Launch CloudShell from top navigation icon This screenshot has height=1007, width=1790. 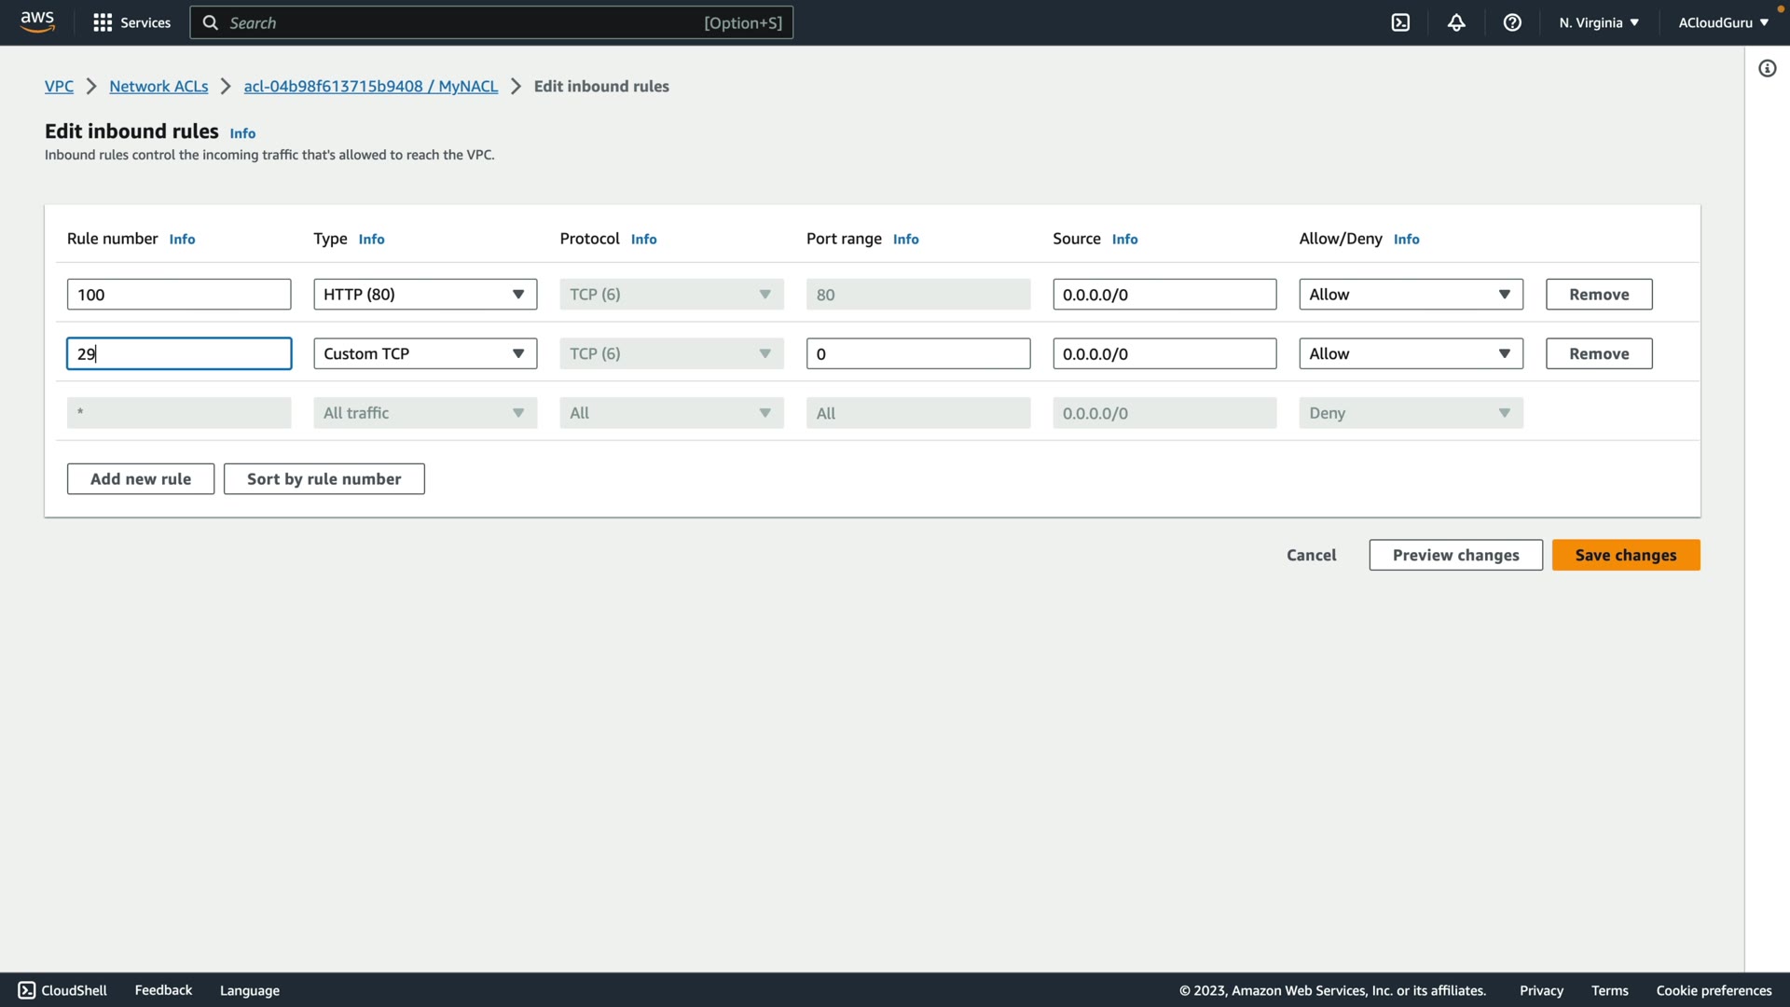pos(1400,22)
